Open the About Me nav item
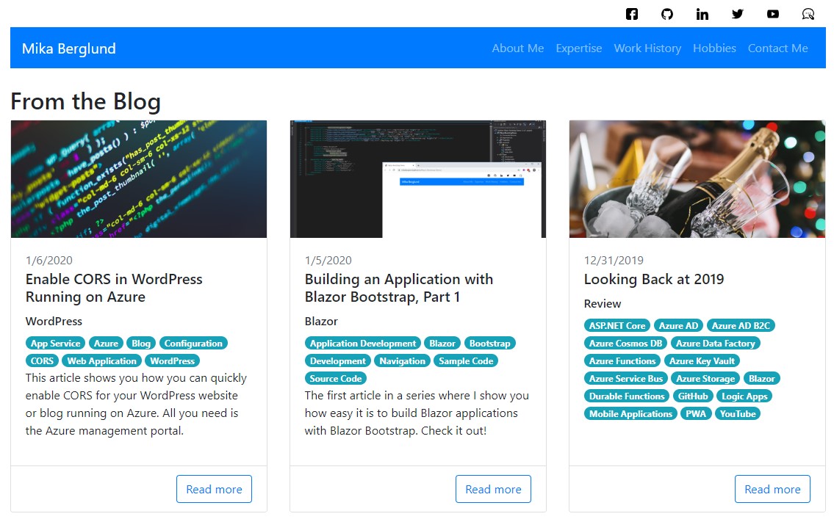 click(517, 48)
